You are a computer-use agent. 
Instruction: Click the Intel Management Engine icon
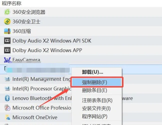pyautogui.click(x=8, y=79)
